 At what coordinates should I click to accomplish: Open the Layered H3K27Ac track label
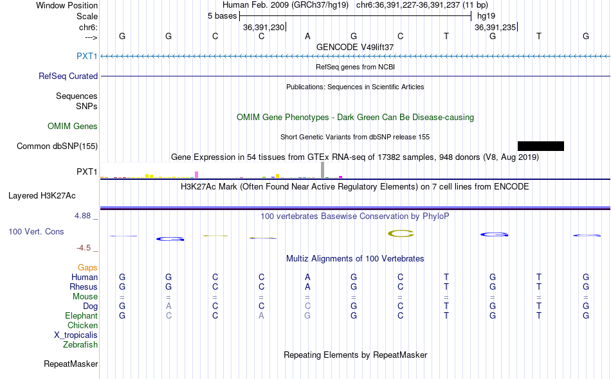[x=42, y=195]
